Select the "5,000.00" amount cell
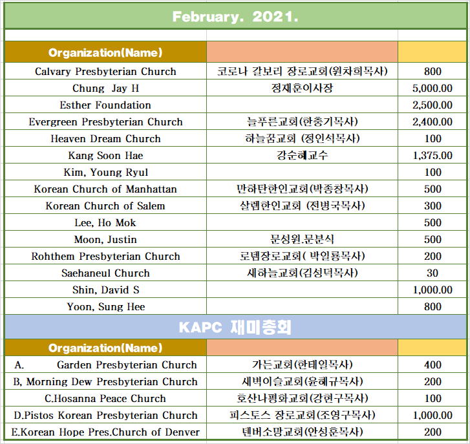 coord(433,88)
